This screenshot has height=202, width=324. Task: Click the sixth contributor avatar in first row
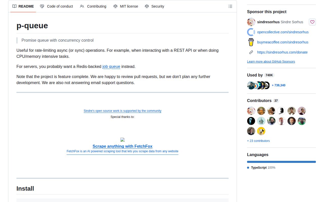[x=302, y=111]
